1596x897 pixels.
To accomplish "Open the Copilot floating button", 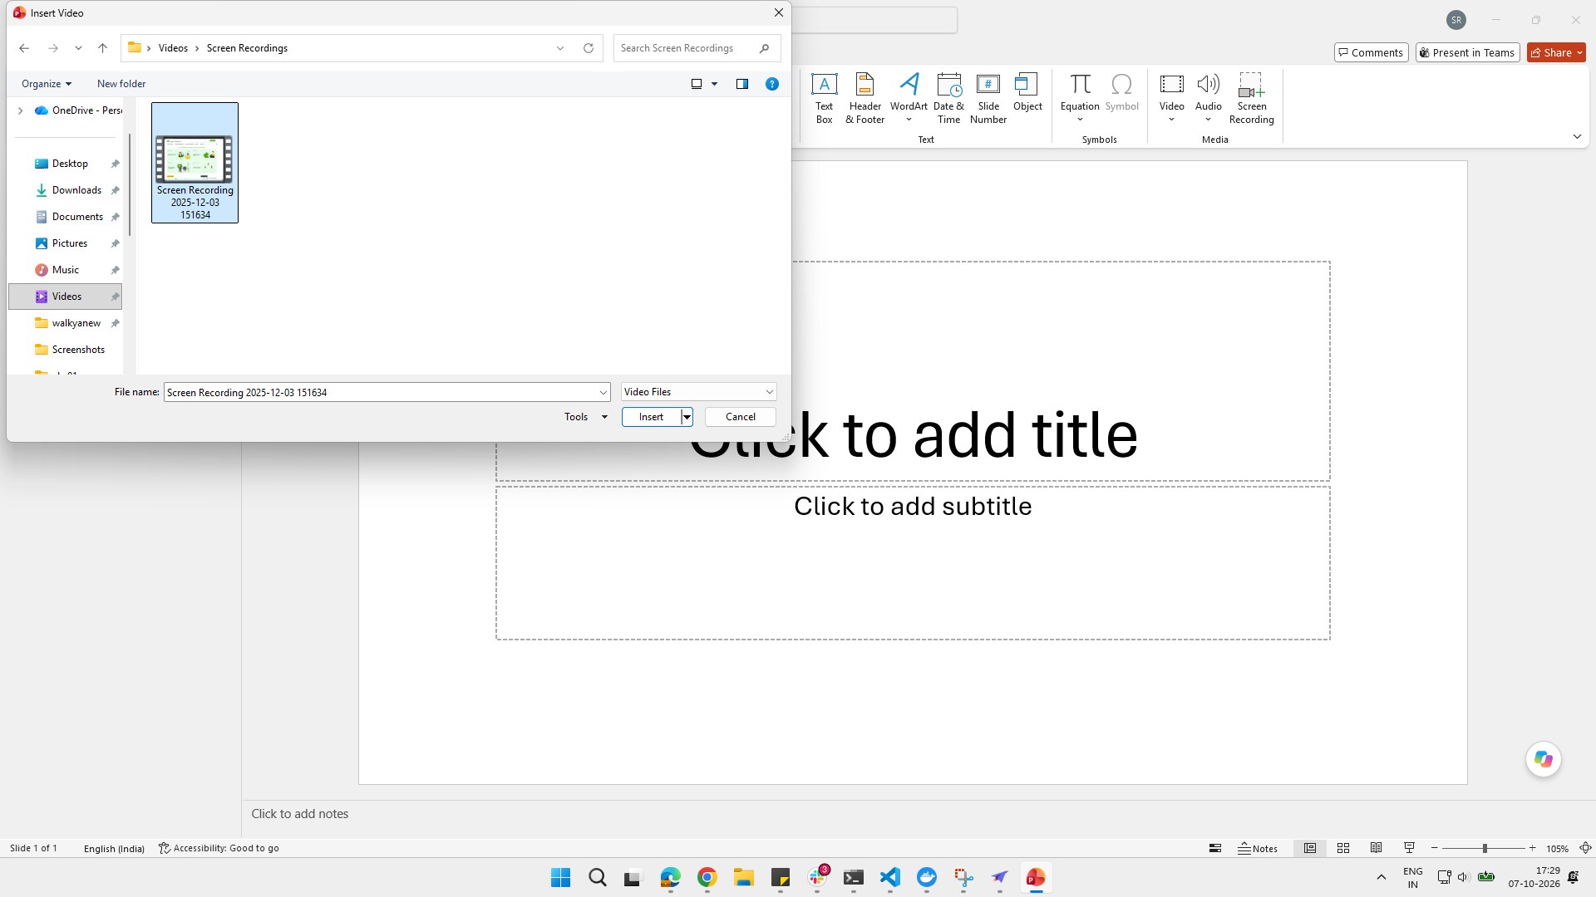I will pyautogui.click(x=1544, y=759).
